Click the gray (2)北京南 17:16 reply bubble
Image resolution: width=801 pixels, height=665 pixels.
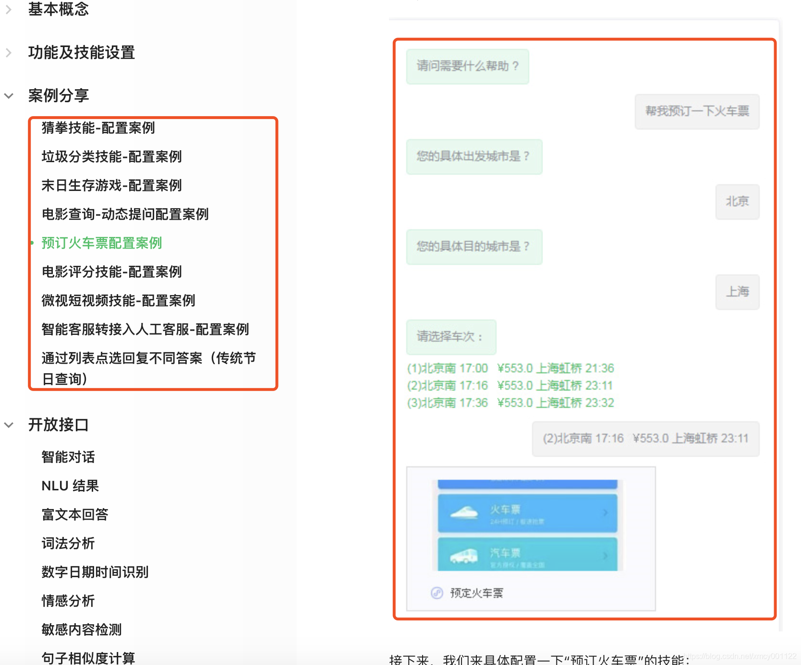[645, 439]
